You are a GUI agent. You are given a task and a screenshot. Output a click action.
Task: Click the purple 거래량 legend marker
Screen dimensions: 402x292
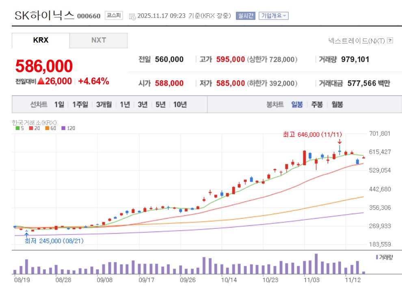(377, 257)
